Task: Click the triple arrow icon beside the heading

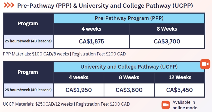Action: point(9,5)
